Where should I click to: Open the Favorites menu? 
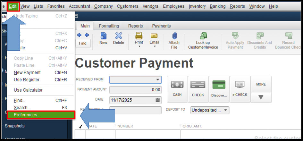[56, 6]
